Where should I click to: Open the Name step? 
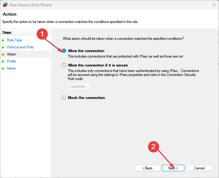[x=11, y=68]
